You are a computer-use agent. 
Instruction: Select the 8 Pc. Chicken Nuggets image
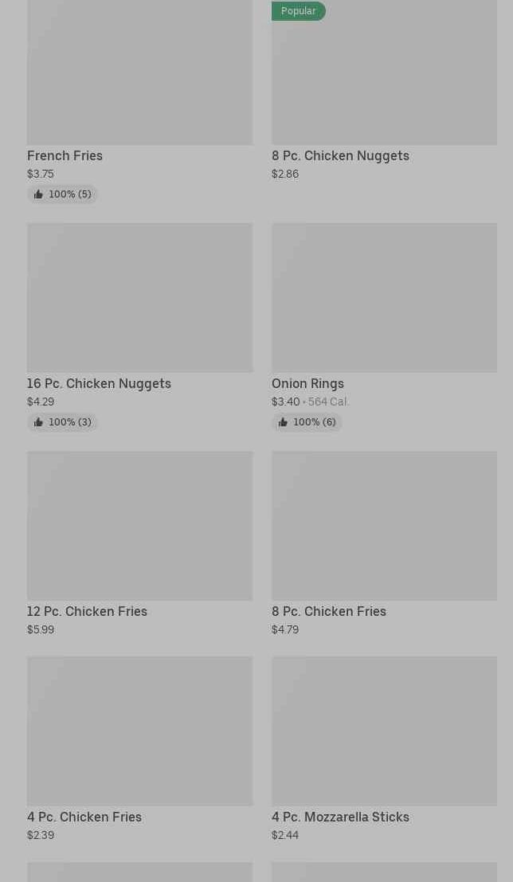tap(384, 80)
